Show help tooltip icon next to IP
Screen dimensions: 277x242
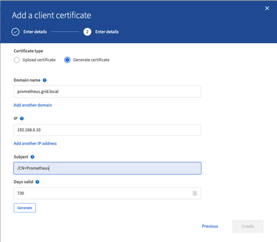pyautogui.click(x=22, y=119)
